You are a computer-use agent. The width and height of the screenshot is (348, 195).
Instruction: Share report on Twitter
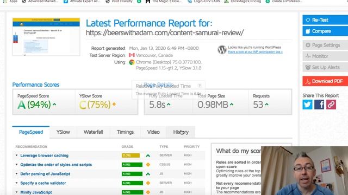tap(307, 105)
